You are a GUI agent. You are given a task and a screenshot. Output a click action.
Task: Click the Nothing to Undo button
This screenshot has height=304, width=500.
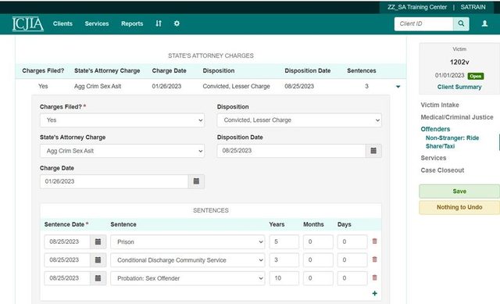pos(459,207)
